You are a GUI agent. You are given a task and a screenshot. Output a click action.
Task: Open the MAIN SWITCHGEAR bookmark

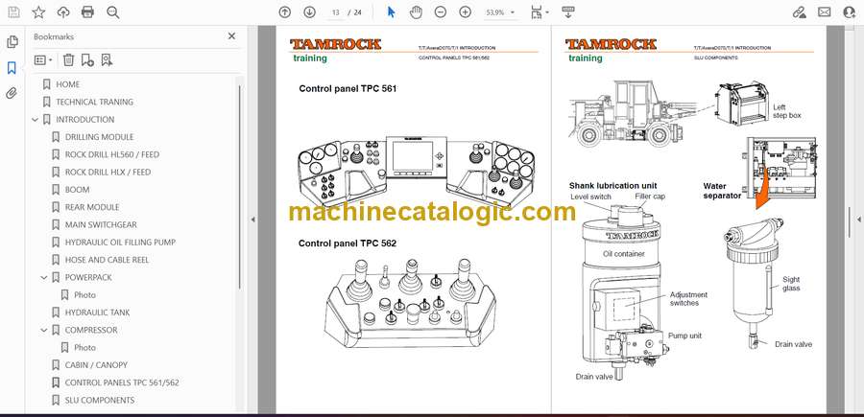pos(101,225)
